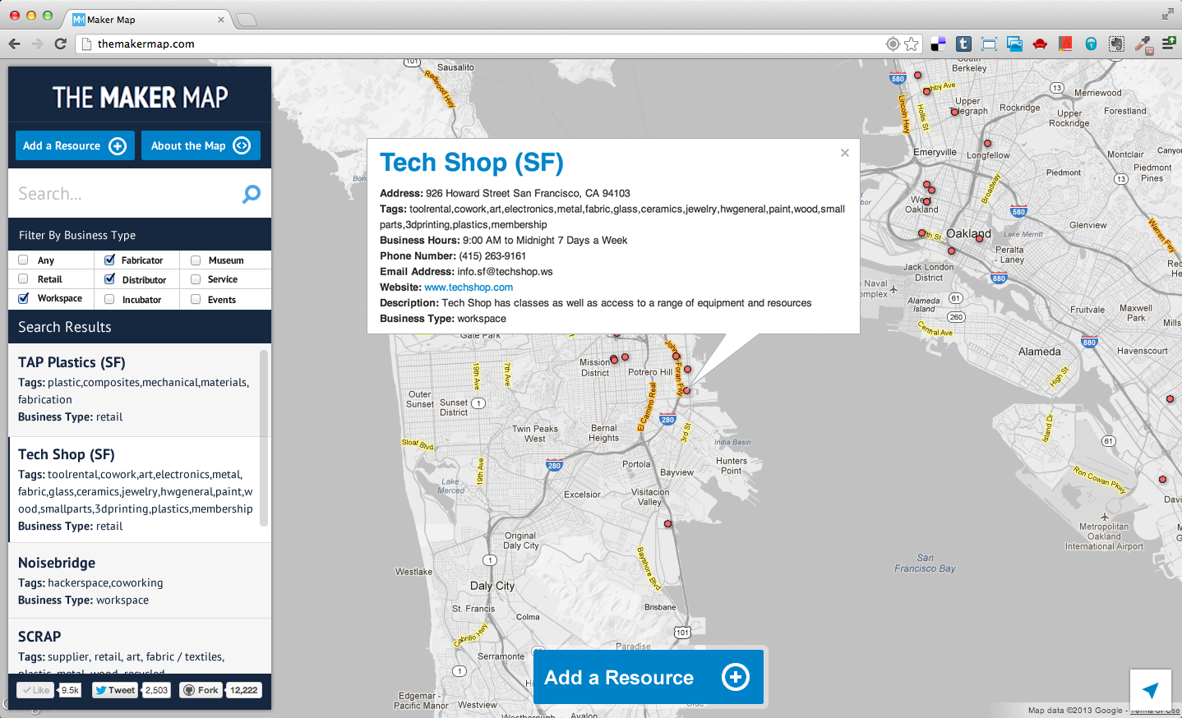Click the GitHub Fork button
The height and width of the screenshot is (718, 1182).
tap(201, 690)
